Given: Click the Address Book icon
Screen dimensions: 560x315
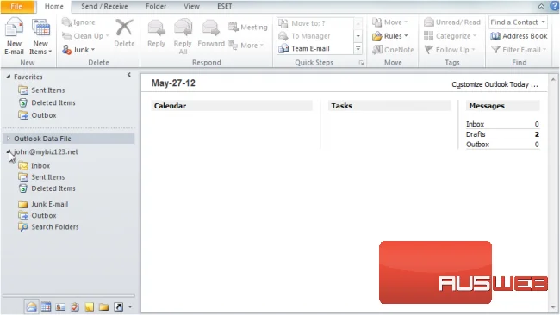Looking at the screenshot, I should [495, 36].
